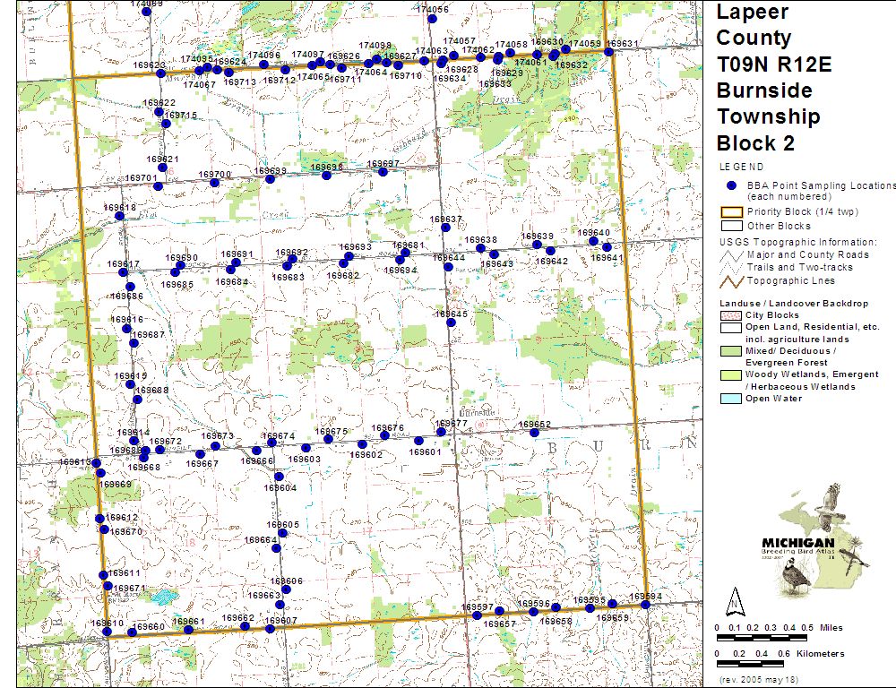Select sampling point 169645
896x688 pixels.
[452, 323]
